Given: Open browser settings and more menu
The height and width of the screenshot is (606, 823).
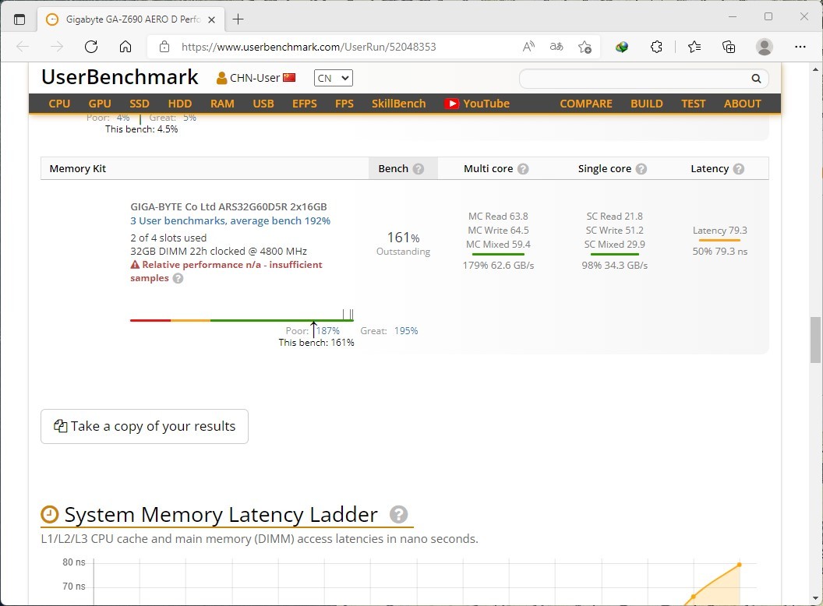Looking at the screenshot, I should tap(800, 47).
